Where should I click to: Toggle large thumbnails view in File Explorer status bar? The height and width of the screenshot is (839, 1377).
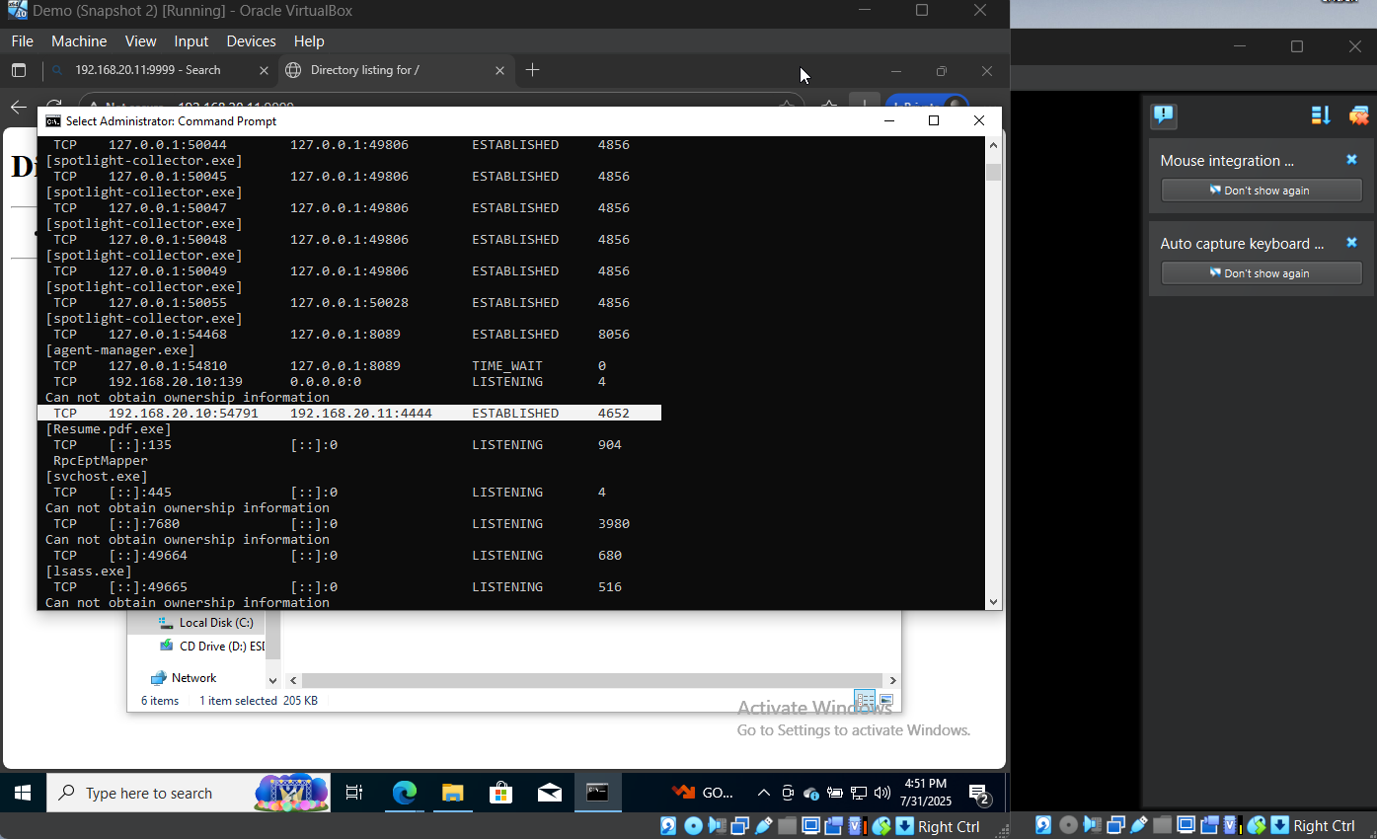885,699
